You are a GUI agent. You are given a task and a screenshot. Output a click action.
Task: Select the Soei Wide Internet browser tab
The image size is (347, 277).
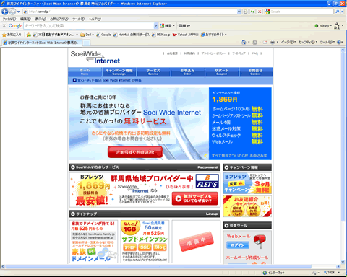(43, 43)
